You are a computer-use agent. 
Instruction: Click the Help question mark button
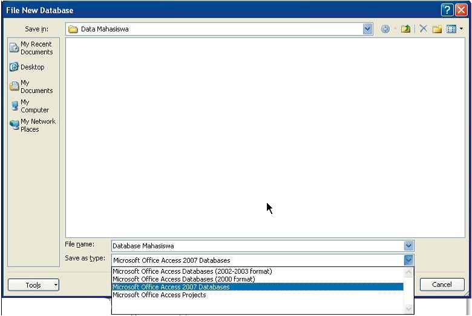click(x=447, y=10)
